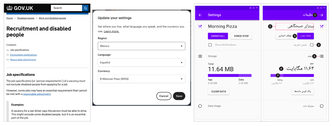Jump to Encouraging applications contents item
The height and width of the screenshot is (126, 332).
pos(23,55)
